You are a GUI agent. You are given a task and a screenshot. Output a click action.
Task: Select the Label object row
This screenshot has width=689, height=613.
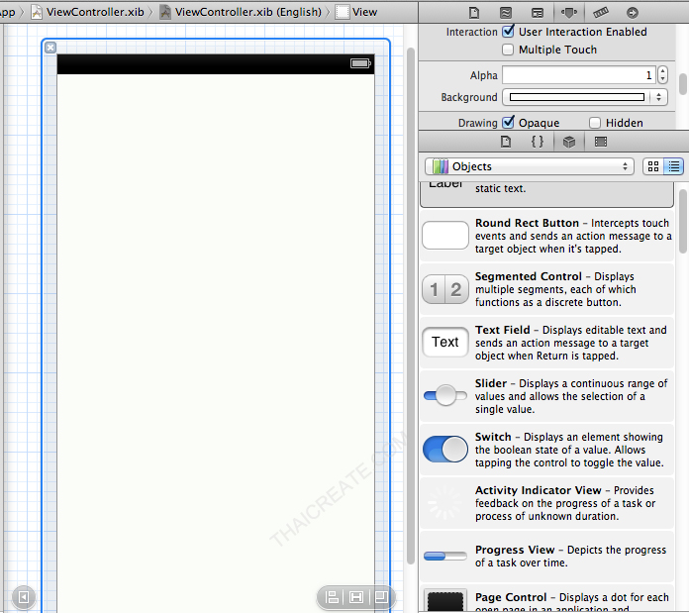pos(546,194)
